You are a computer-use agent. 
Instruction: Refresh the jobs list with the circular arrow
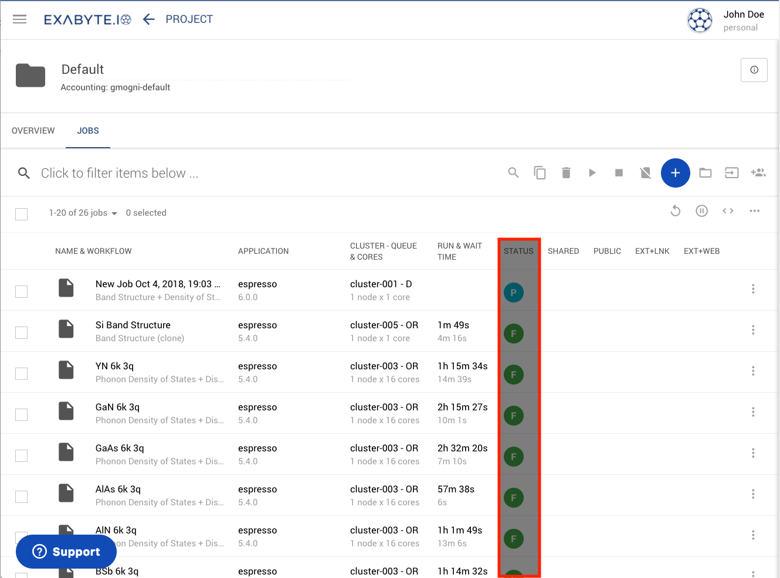(675, 210)
